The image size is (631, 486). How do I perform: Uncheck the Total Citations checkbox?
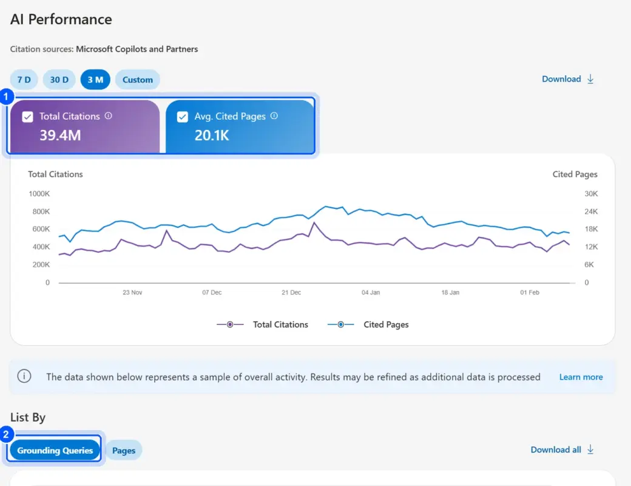27,117
